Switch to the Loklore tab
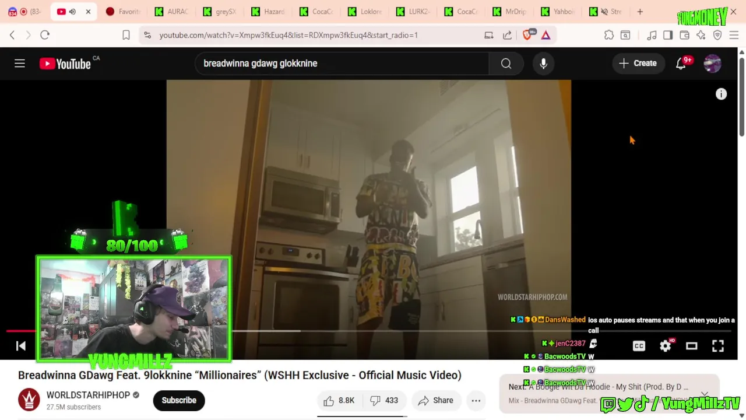Viewport: 746px width, 420px height. pos(365,12)
